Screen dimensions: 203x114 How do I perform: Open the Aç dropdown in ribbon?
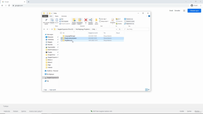pos(118,19)
